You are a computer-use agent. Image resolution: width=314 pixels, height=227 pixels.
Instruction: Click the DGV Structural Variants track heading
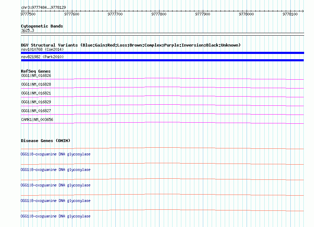coord(131,45)
